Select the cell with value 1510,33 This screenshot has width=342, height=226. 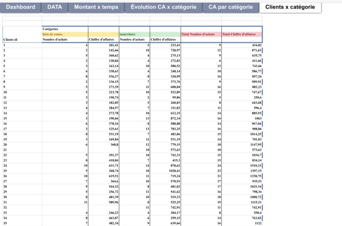click(242, 165)
